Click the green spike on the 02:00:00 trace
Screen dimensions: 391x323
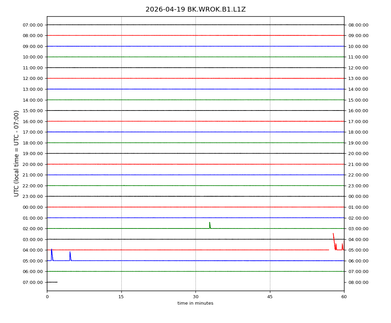[210, 225]
